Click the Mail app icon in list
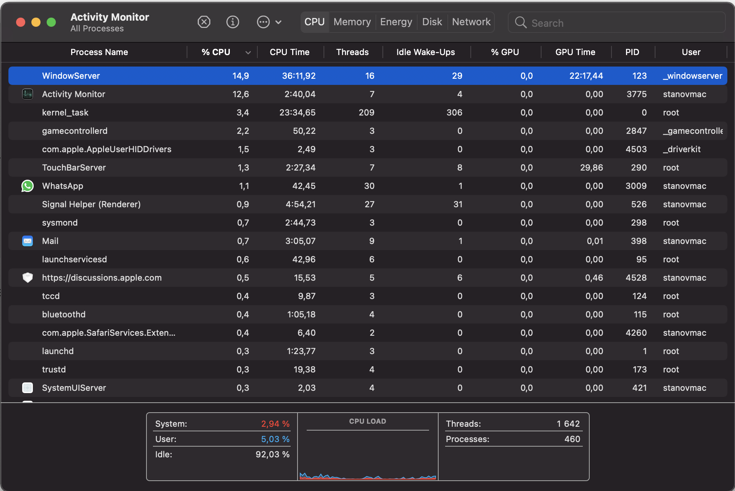This screenshot has height=491, width=735. pos(28,241)
